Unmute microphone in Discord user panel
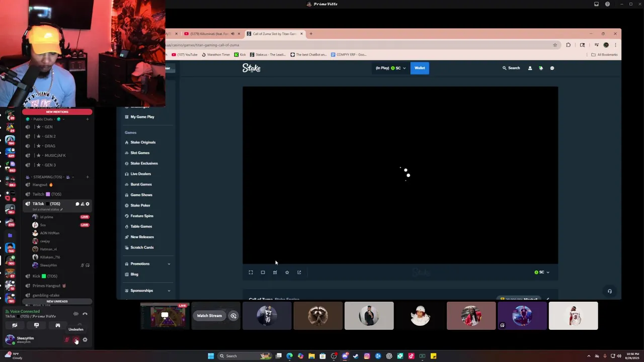The width and height of the screenshot is (644, 362). point(67,340)
